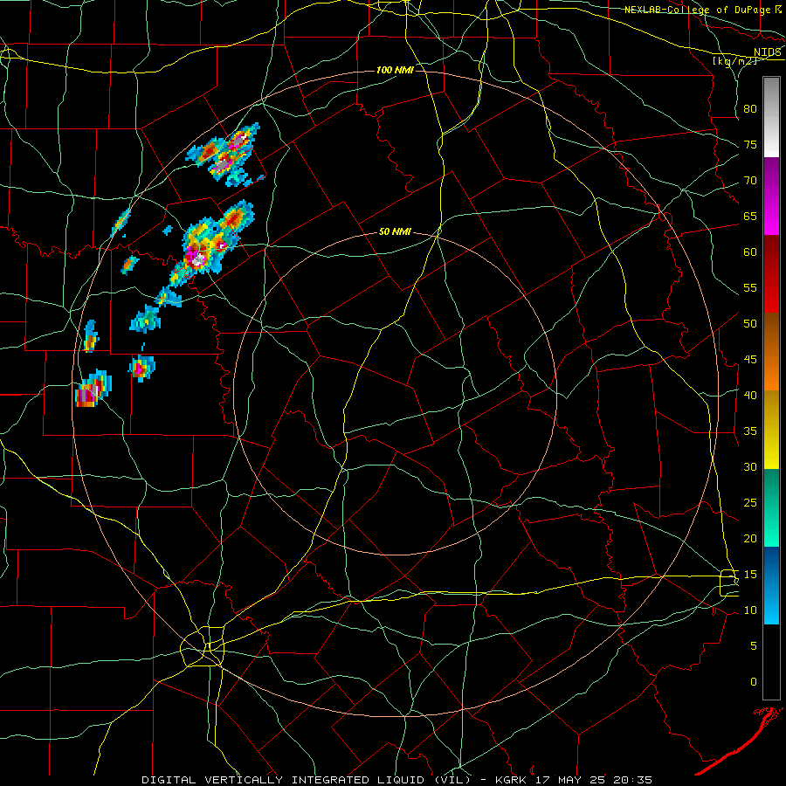
Task: Click the NIDS label above the color scale
Action: pos(768,52)
